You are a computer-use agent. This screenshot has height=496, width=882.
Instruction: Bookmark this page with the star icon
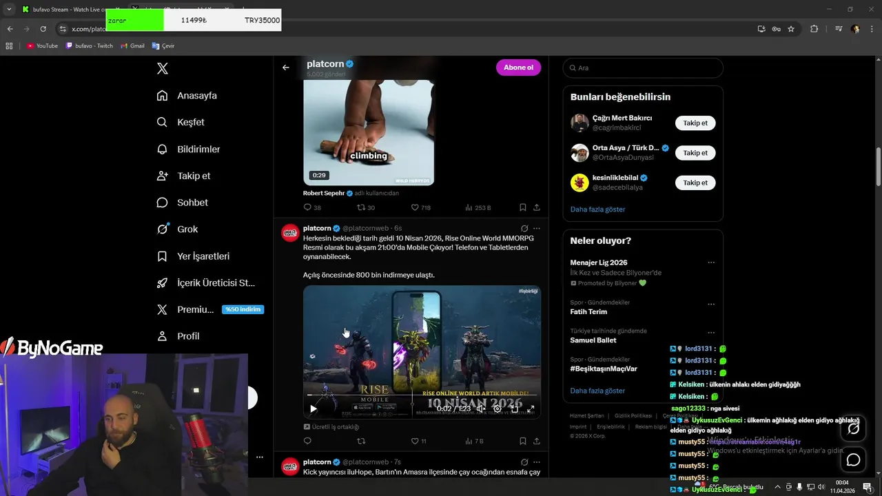791,29
